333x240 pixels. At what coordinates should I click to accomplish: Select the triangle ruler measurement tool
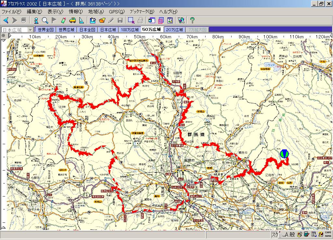tap(81, 20)
